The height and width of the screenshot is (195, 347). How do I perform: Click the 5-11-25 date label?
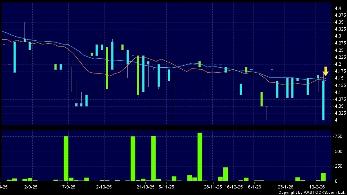(166, 186)
